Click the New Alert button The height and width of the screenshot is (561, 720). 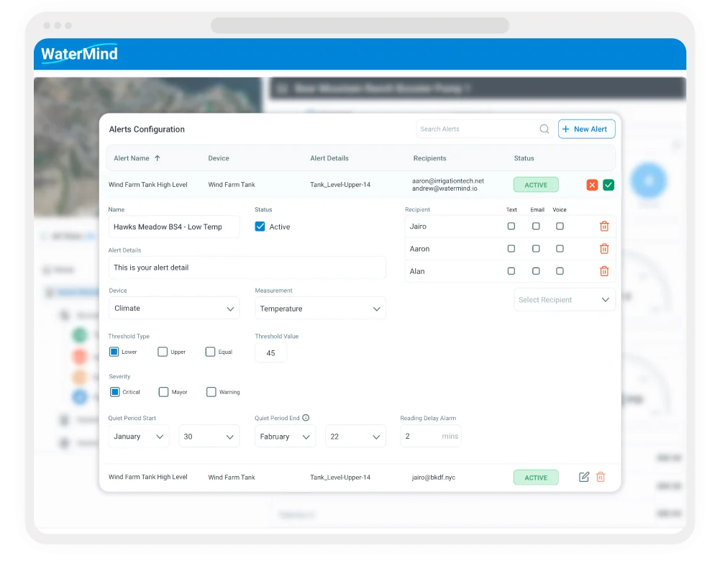point(586,129)
